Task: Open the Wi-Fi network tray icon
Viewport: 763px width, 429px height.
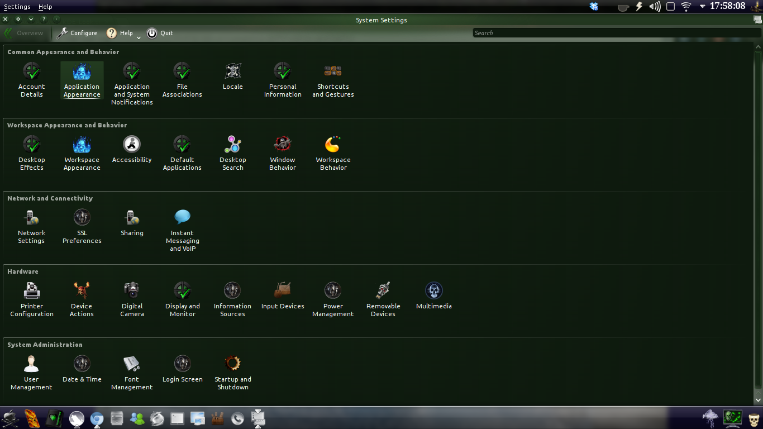Action: tap(686, 7)
